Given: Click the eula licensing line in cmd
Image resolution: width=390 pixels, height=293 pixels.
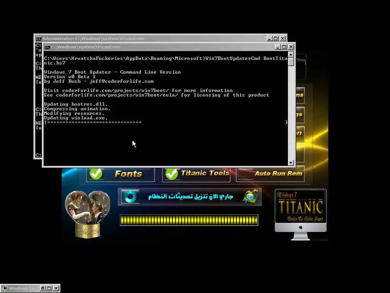Looking at the screenshot, I should coord(157,95).
